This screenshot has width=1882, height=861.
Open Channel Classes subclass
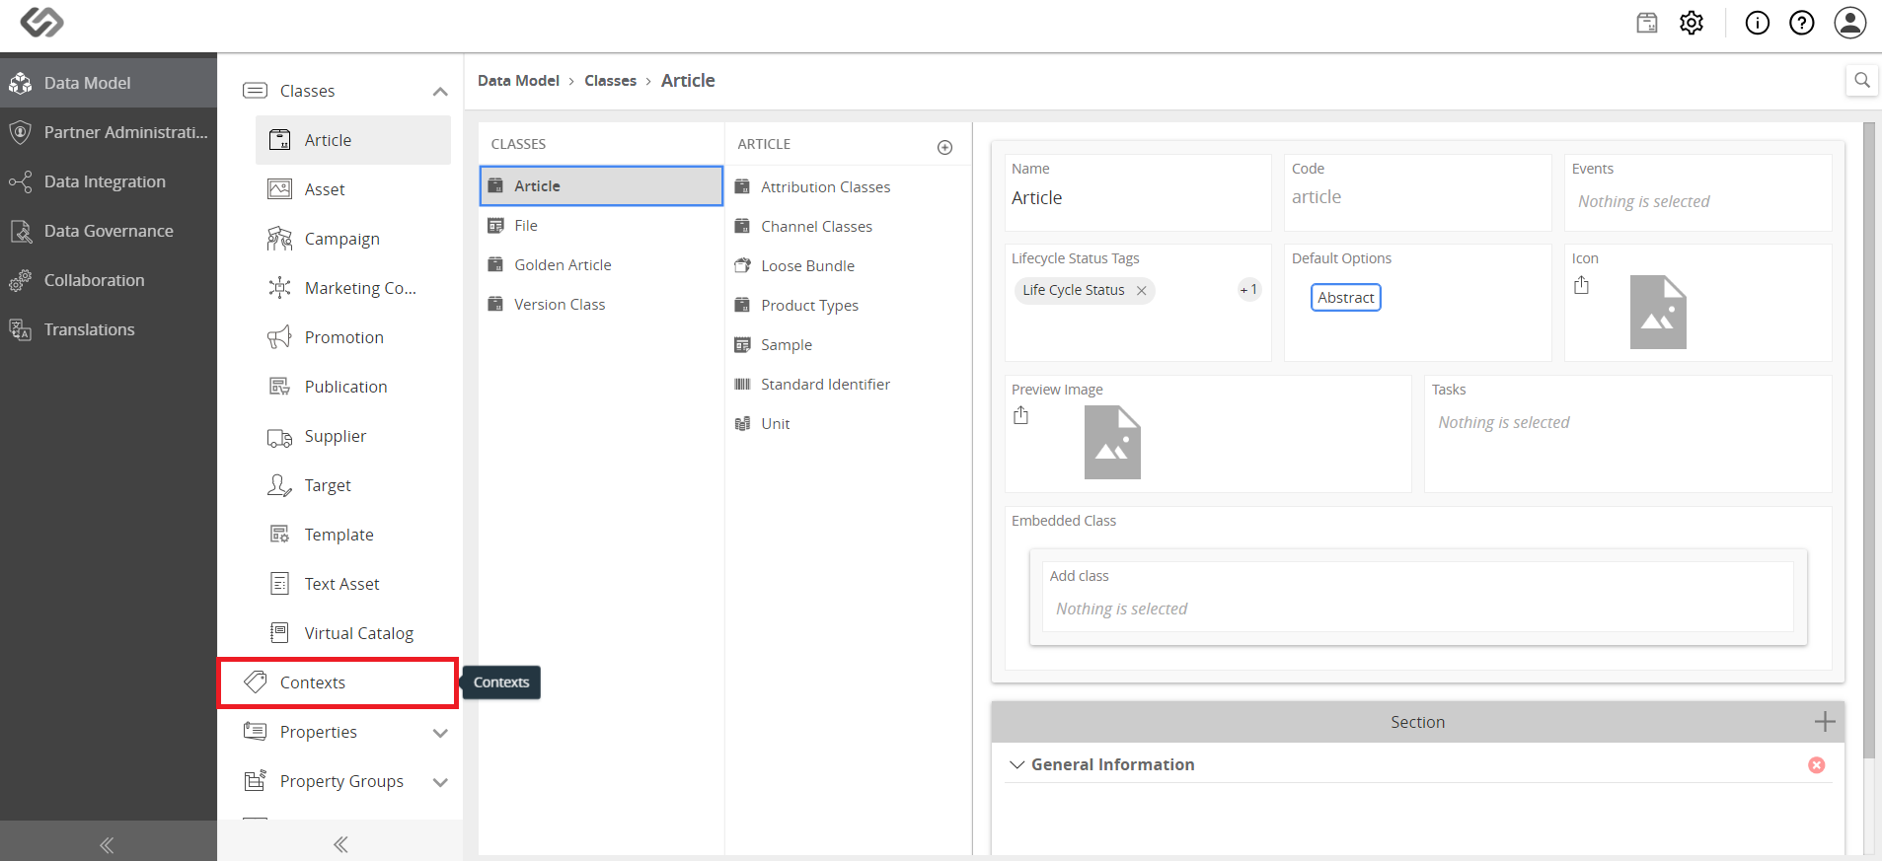pos(849,226)
